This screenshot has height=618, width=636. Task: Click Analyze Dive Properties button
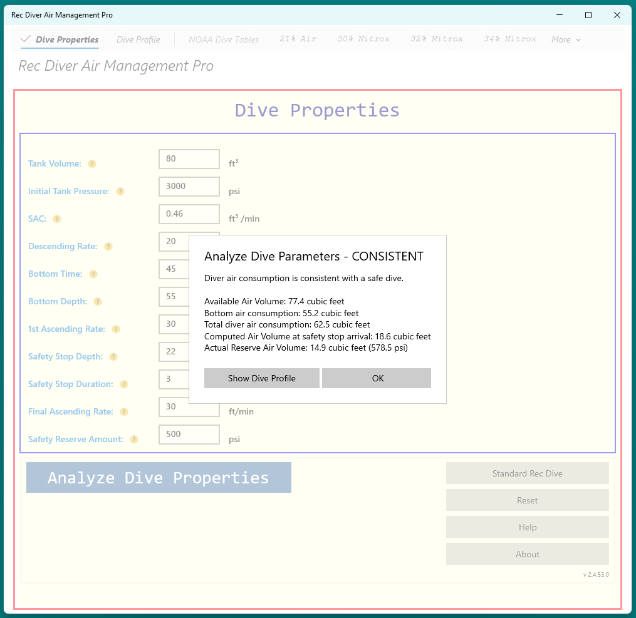159,477
